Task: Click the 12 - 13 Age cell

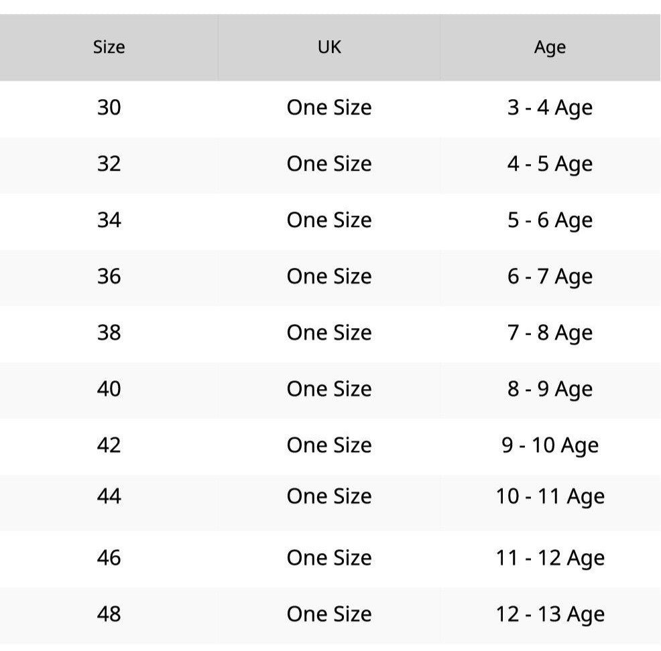Action: coord(550,614)
